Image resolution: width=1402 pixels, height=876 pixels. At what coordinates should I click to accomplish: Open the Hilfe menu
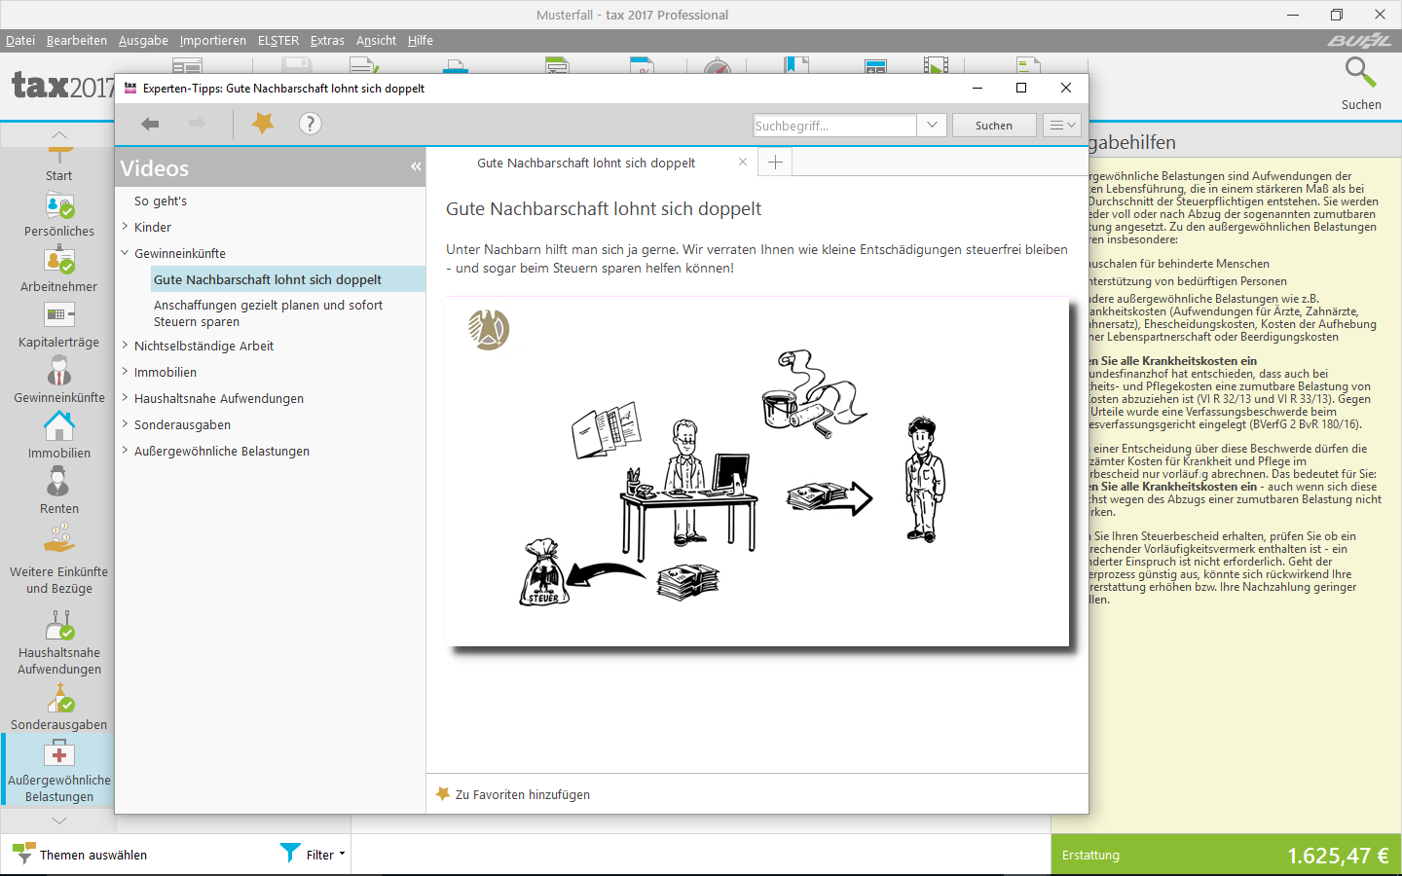(x=421, y=40)
